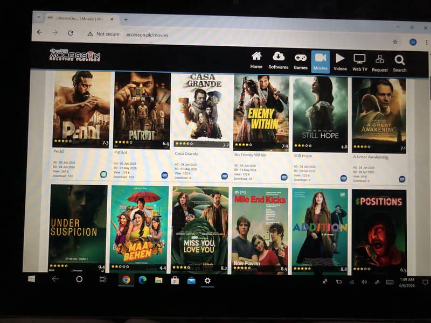Open Microsoft Edge from taskbar

point(142,280)
